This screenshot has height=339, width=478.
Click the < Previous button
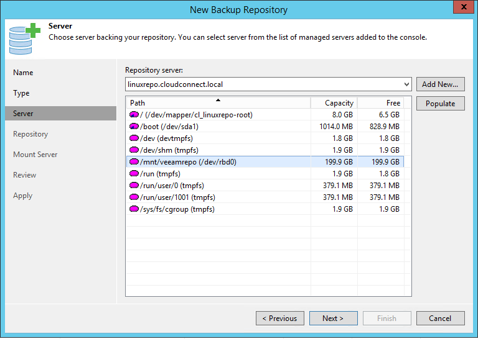coord(280,319)
